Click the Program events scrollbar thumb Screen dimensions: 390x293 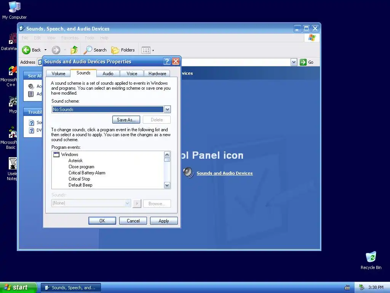(167, 160)
